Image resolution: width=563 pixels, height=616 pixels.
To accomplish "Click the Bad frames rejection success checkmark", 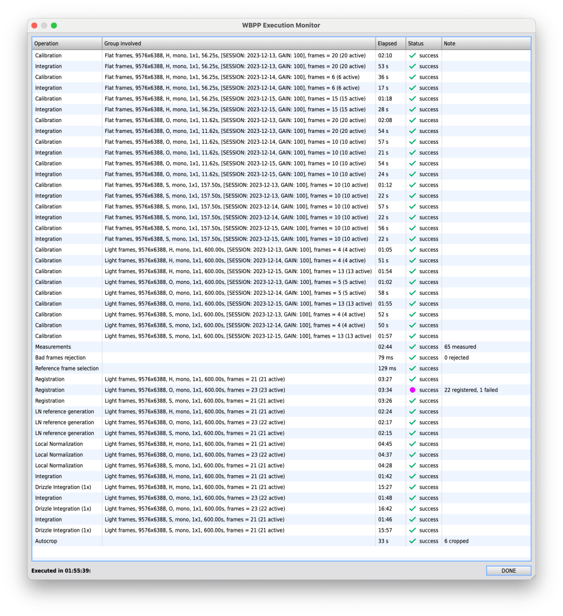I will coord(412,357).
